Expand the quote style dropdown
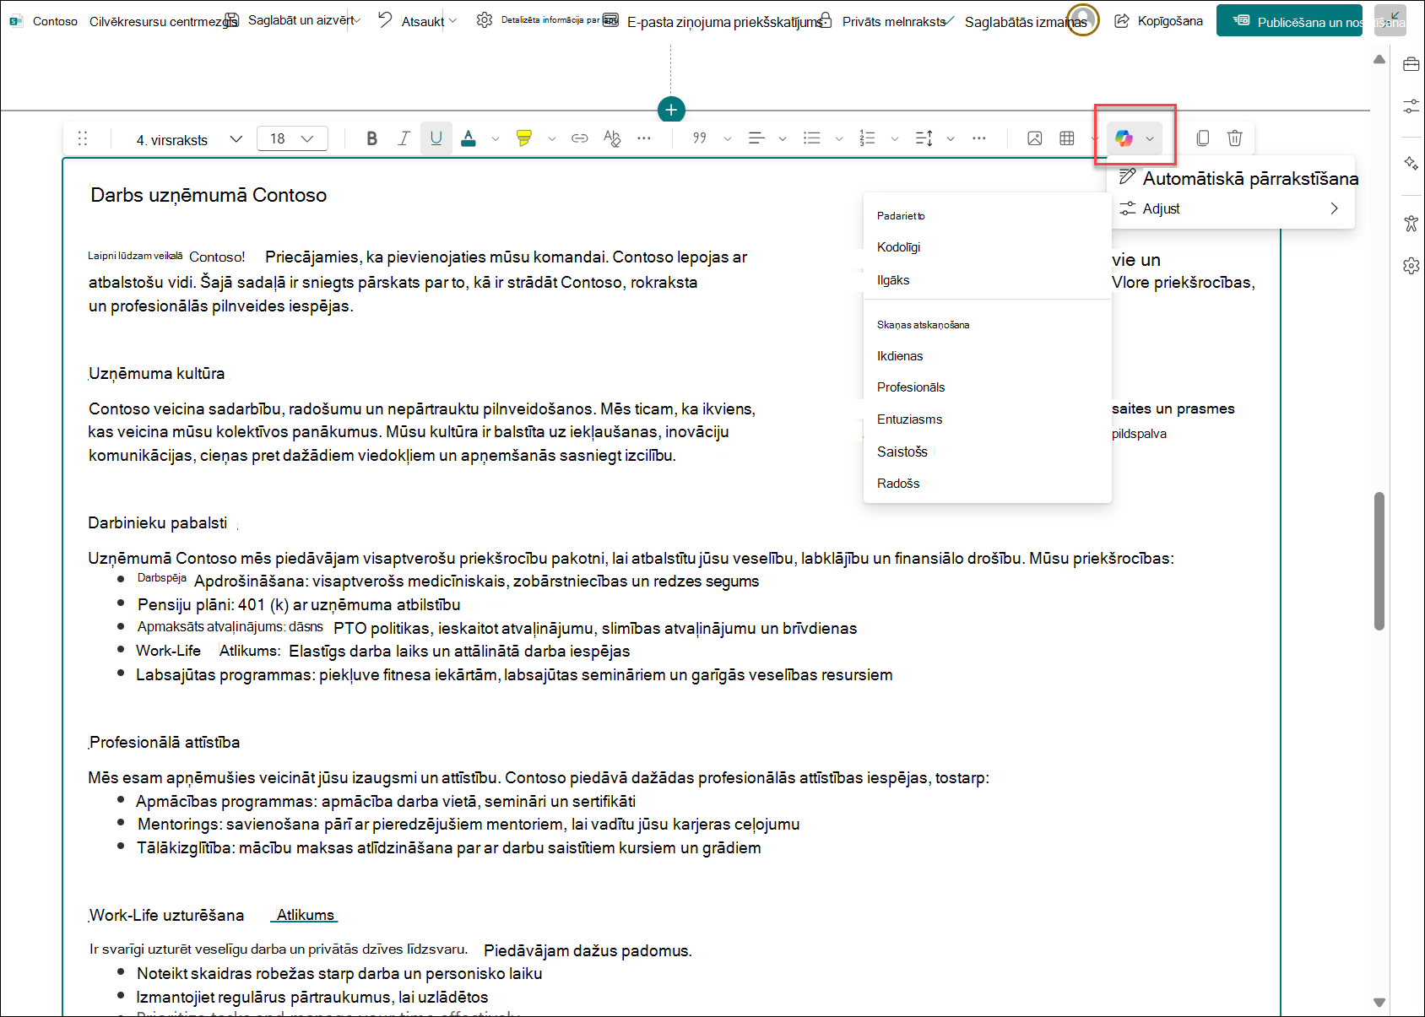 [728, 138]
